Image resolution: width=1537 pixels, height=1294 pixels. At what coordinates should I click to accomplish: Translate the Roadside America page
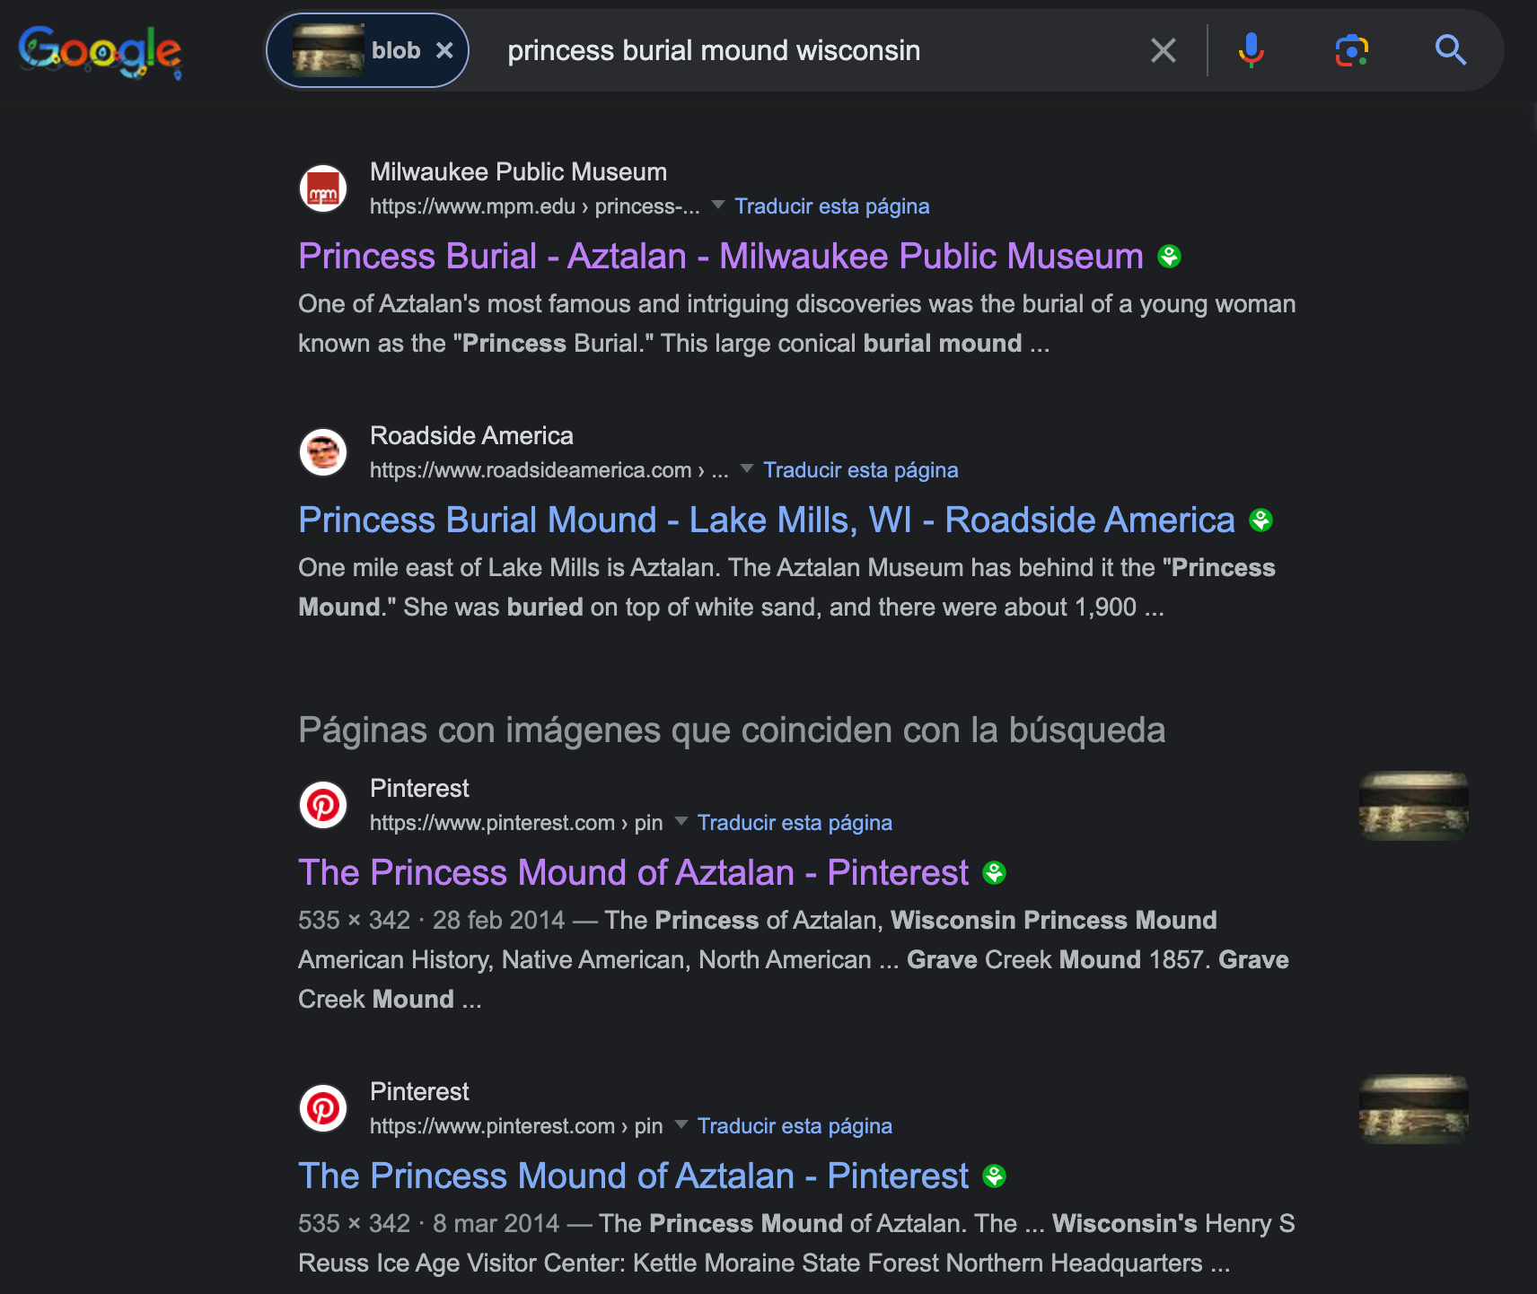point(860,470)
